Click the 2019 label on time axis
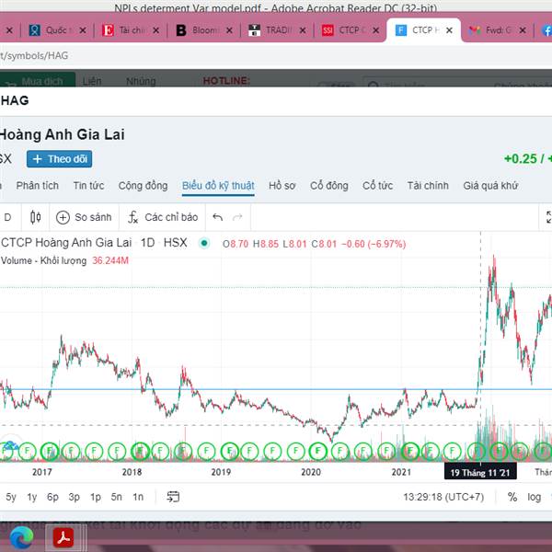Screen dimensions: 552x552 click(221, 472)
